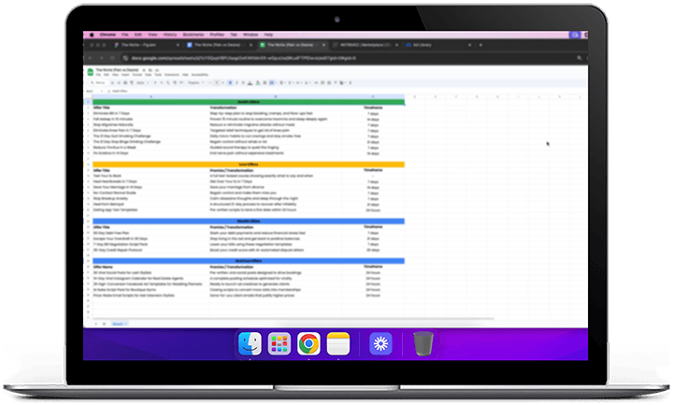
Task: Toggle bold formatting in Sheets toolbar
Action: point(229,82)
